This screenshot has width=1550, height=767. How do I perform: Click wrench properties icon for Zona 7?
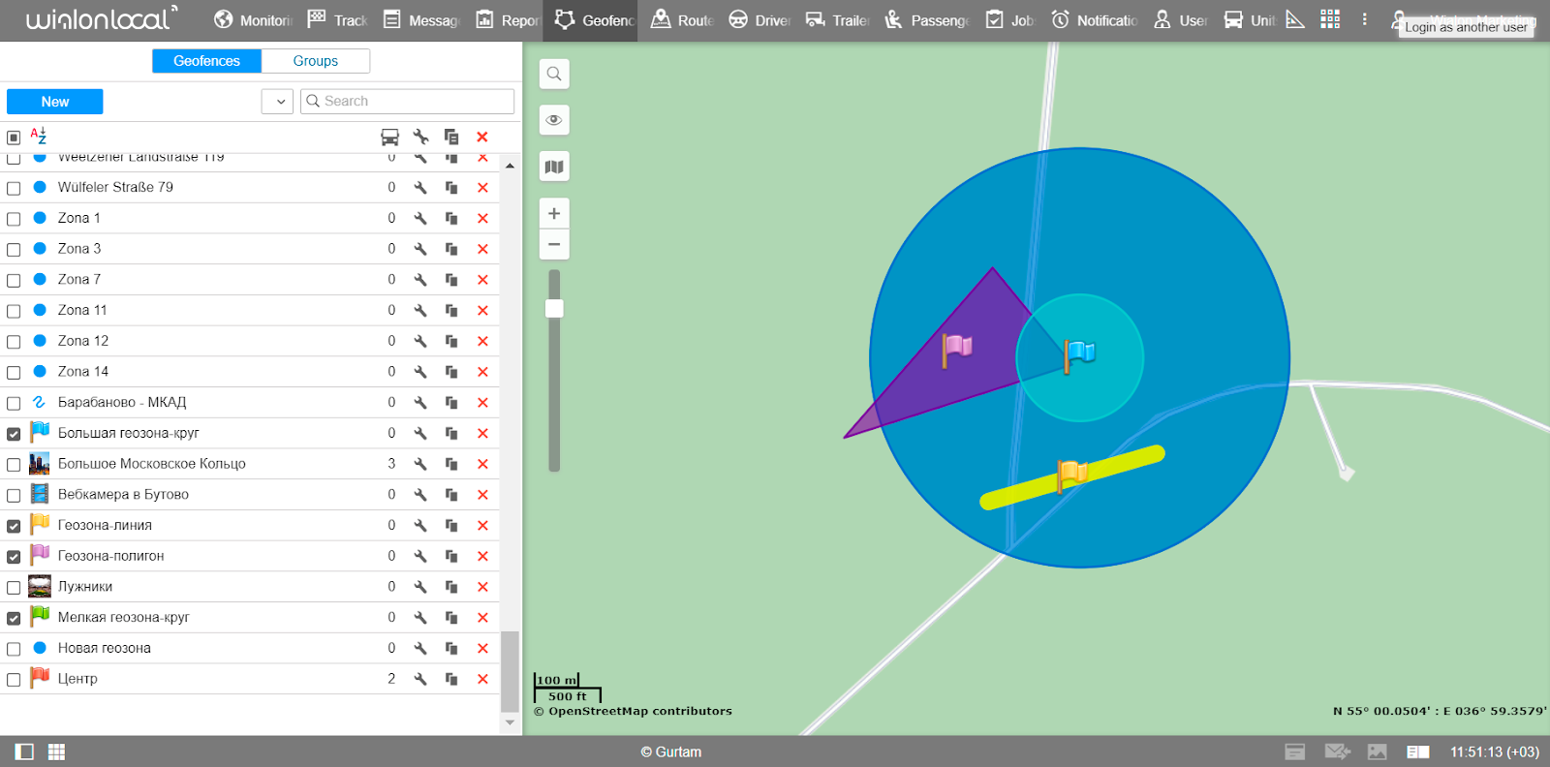[x=420, y=280]
